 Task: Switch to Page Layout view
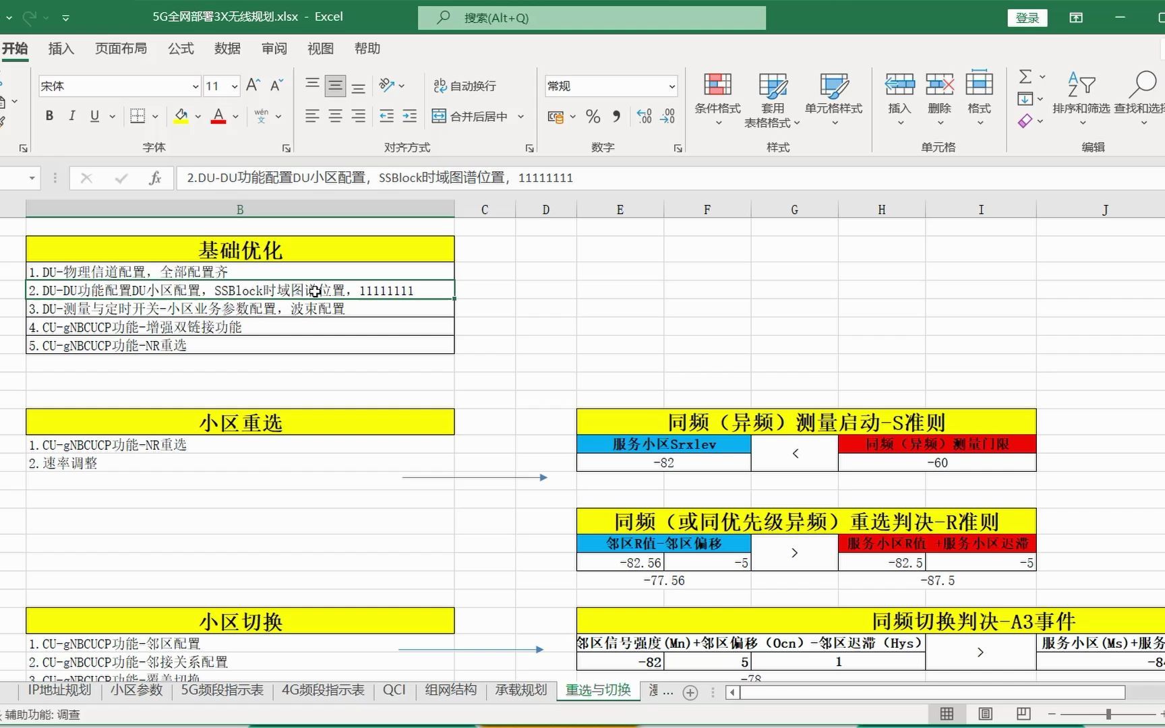tap(985, 714)
